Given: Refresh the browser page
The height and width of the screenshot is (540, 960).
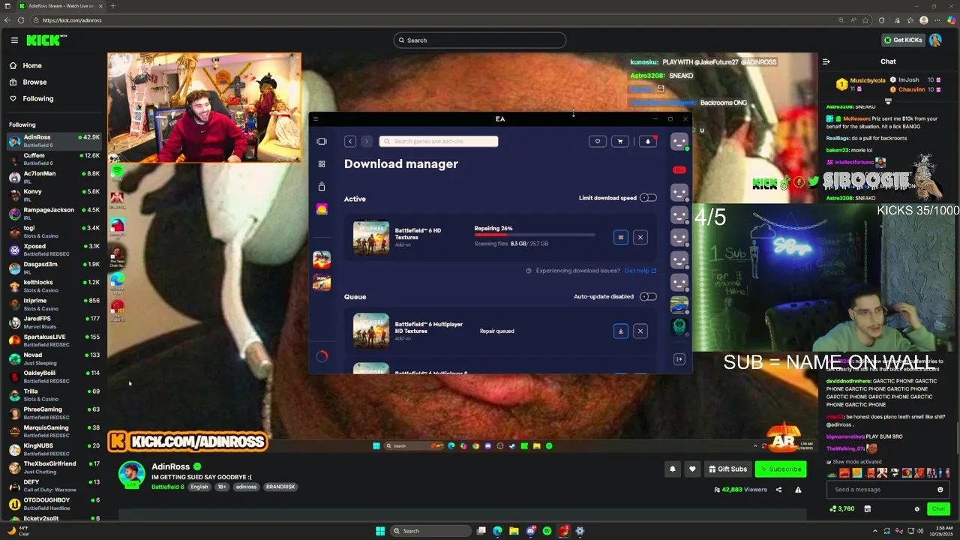Looking at the screenshot, I should pos(21,20).
